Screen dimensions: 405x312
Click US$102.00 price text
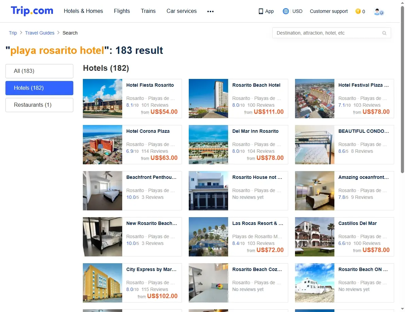point(163,296)
